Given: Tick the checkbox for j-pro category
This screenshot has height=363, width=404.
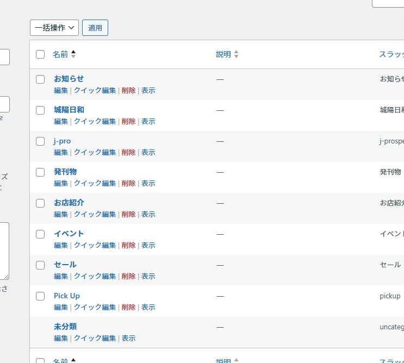Looking at the screenshot, I should tap(40, 141).
